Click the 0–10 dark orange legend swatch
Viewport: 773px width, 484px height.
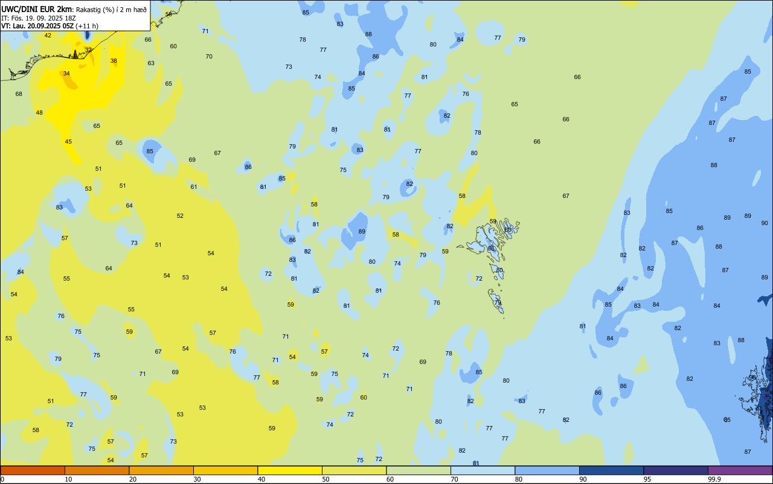pyautogui.click(x=33, y=470)
